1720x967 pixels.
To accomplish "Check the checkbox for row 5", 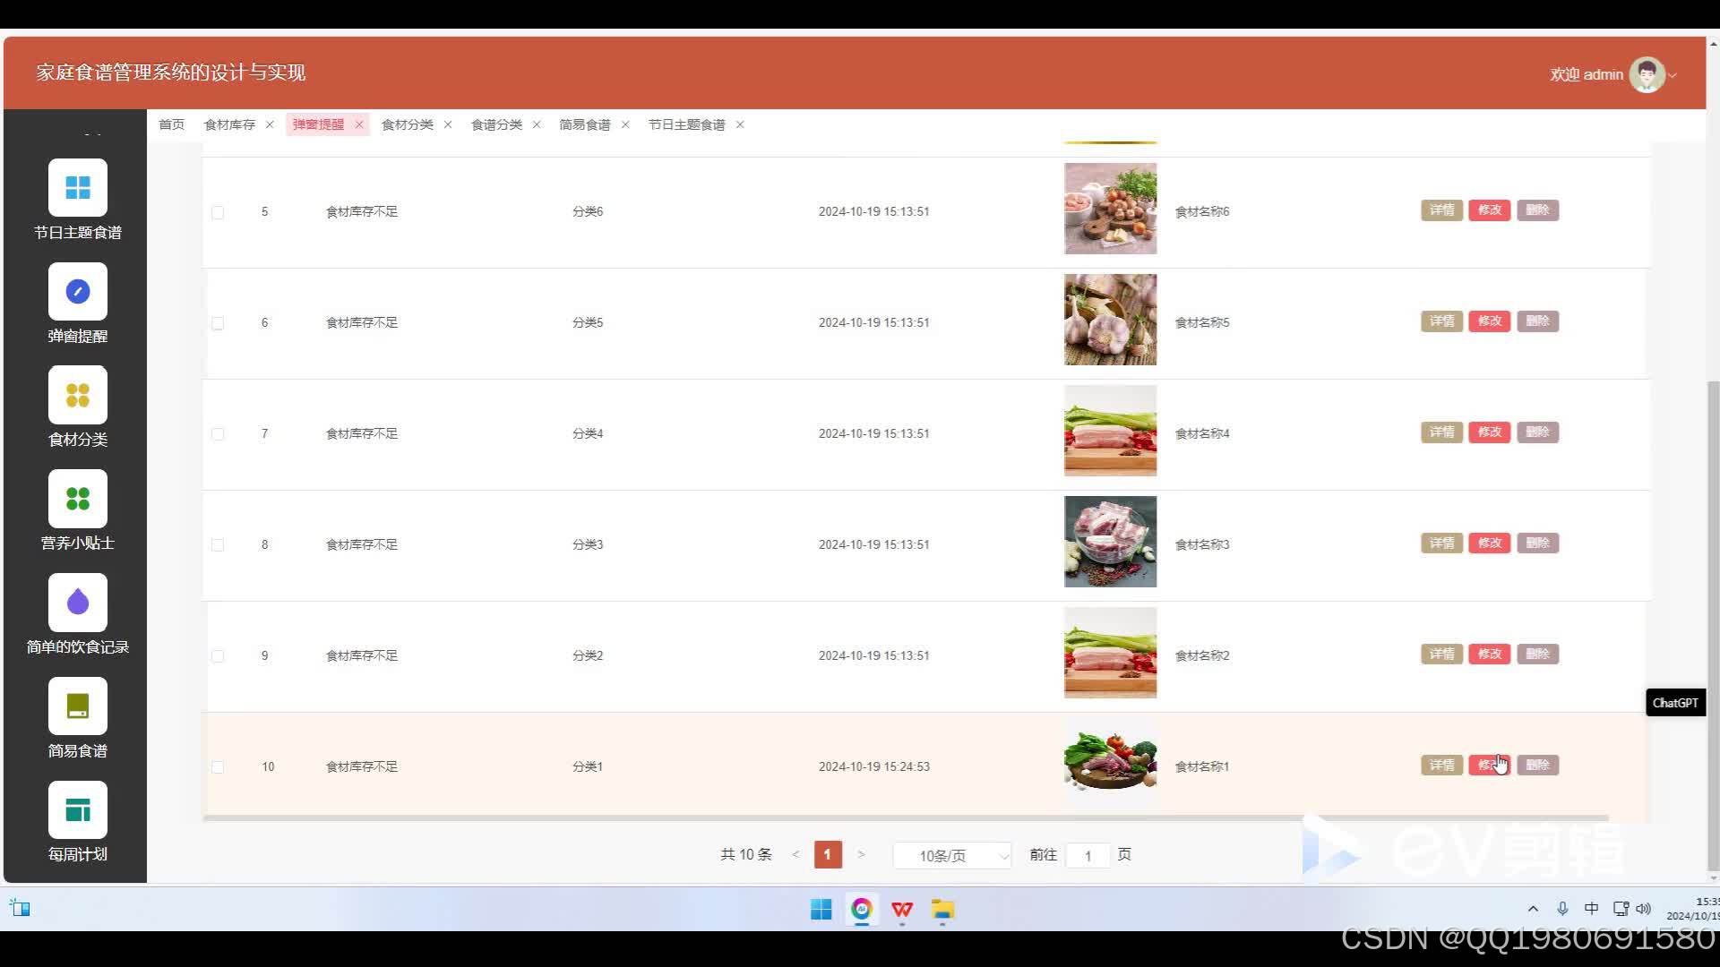I will tap(218, 212).
